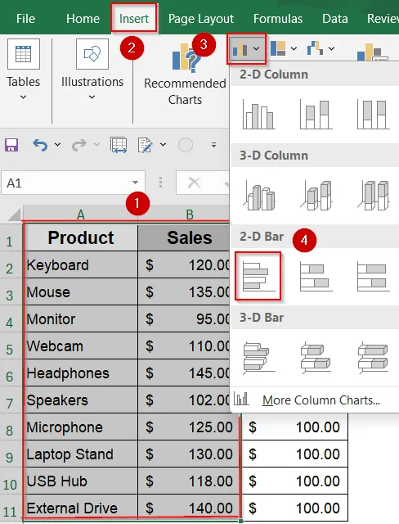Viewport: 399px width, 524px height.
Task: Save the workbook via quick access
Action: (x=11, y=145)
